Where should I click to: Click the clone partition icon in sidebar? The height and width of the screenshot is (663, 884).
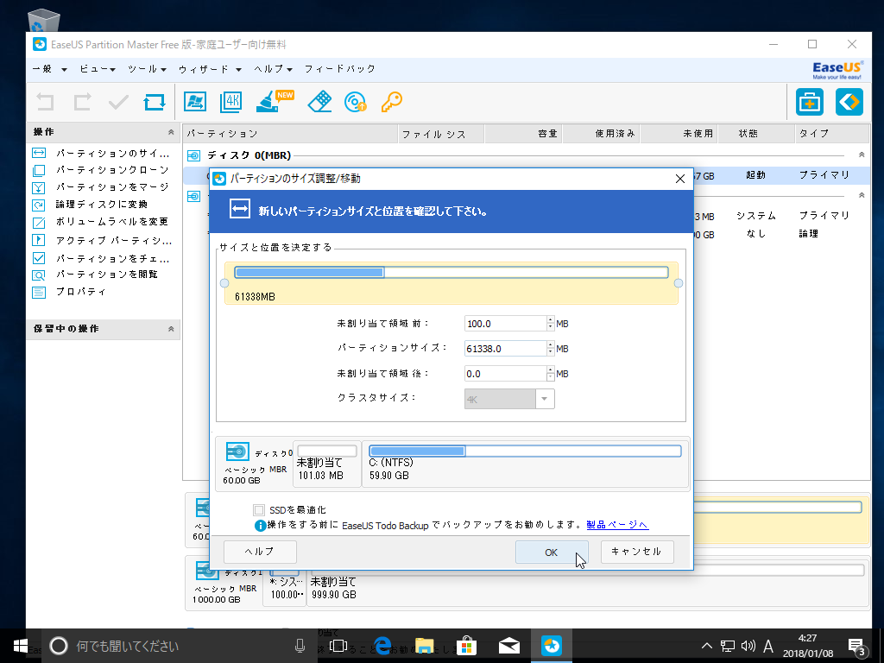point(39,170)
